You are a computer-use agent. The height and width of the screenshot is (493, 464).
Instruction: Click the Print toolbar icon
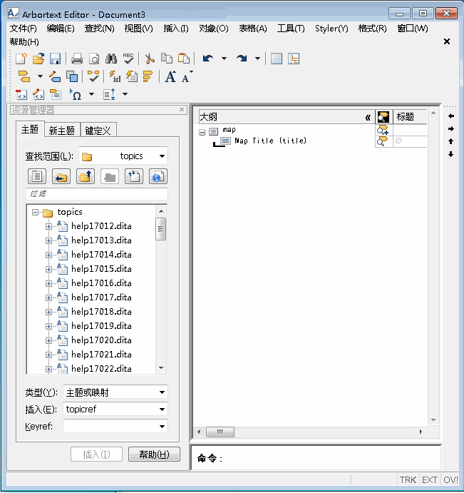77,59
